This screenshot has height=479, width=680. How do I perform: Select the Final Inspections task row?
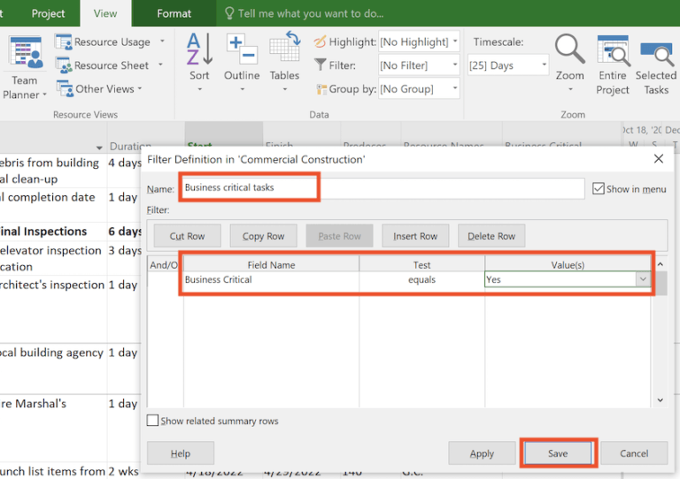pyautogui.click(x=43, y=231)
